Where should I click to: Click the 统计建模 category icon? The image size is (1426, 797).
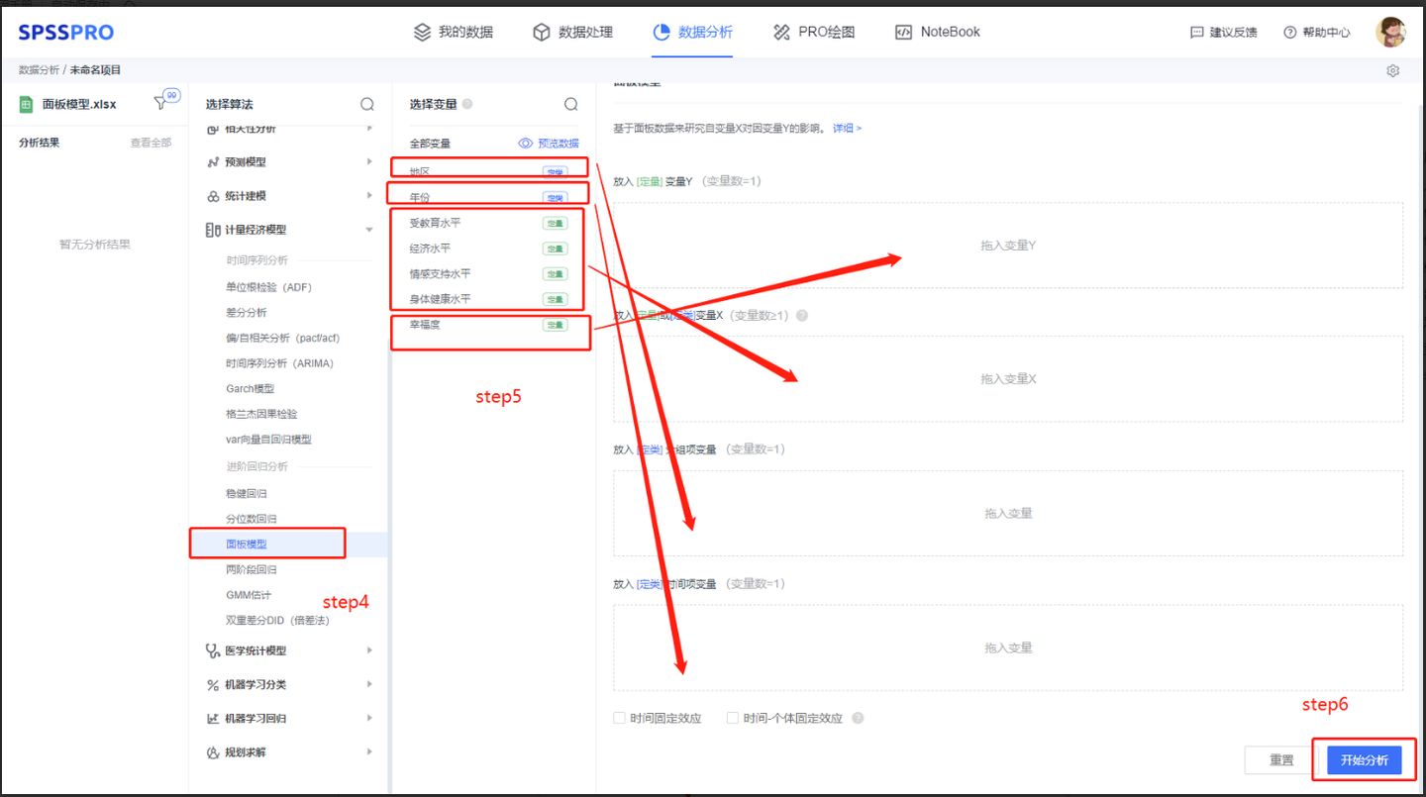click(x=213, y=195)
